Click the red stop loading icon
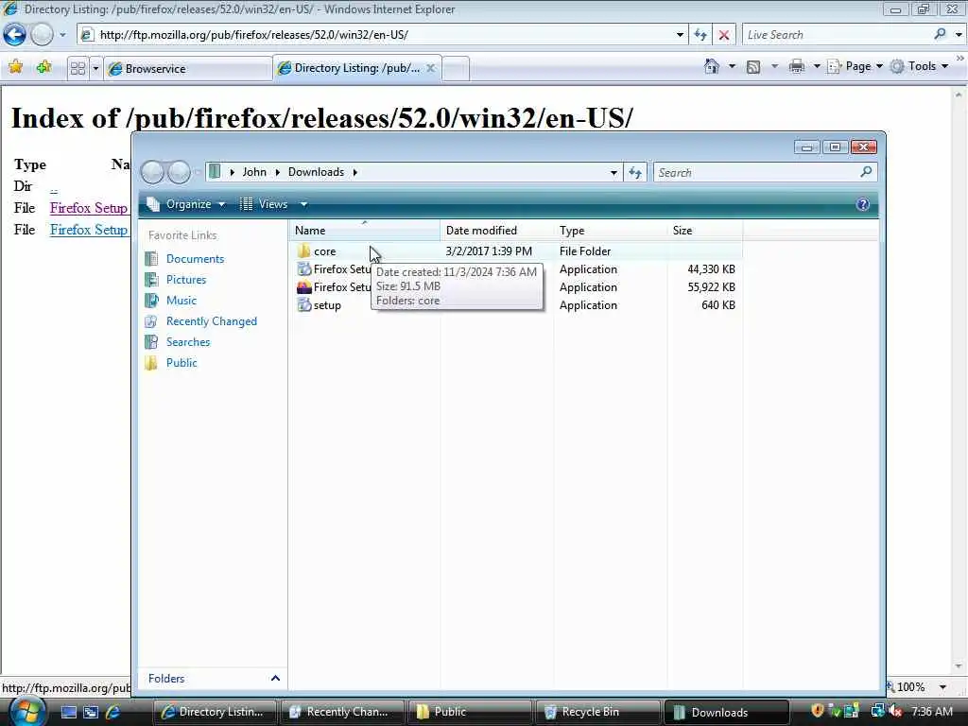 (x=723, y=35)
